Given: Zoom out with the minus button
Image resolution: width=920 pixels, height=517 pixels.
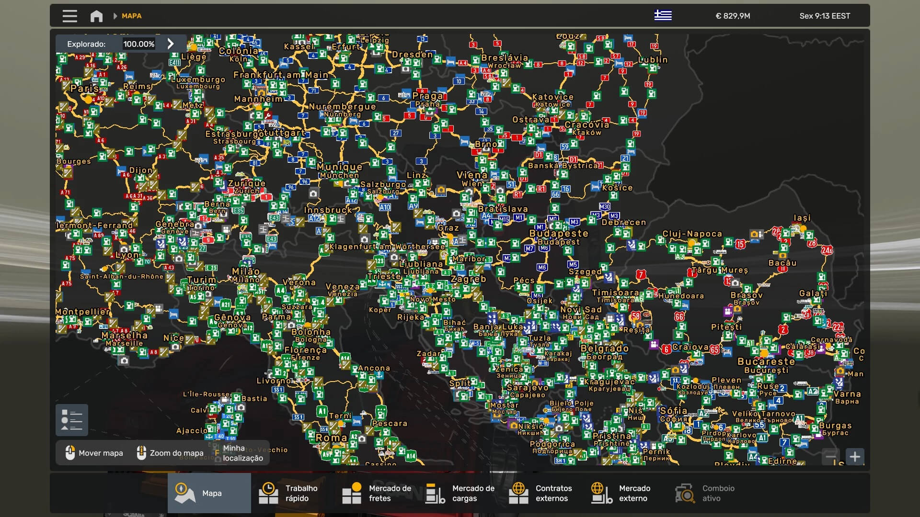Looking at the screenshot, I should (x=831, y=457).
